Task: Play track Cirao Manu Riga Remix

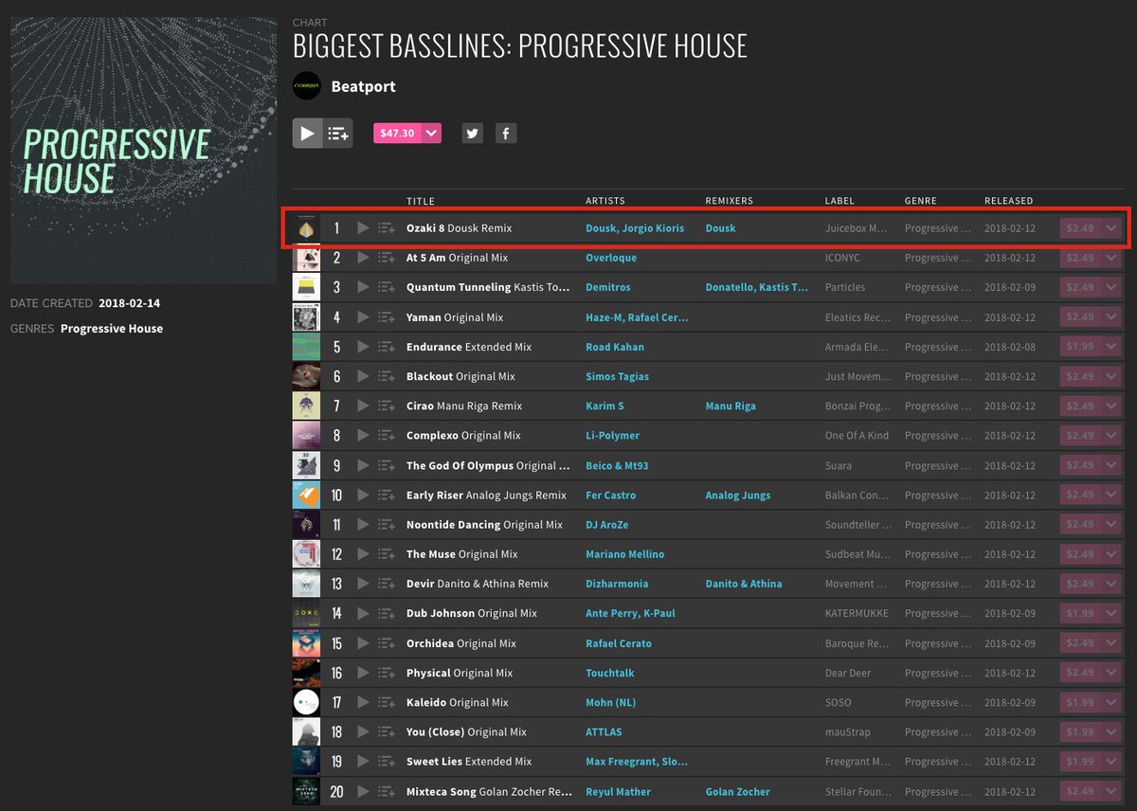Action: [363, 405]
